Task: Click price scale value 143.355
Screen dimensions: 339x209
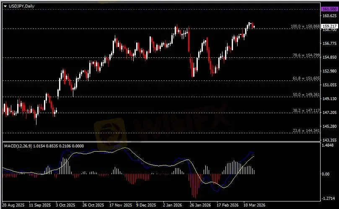Action: click(x=329, y=140)
